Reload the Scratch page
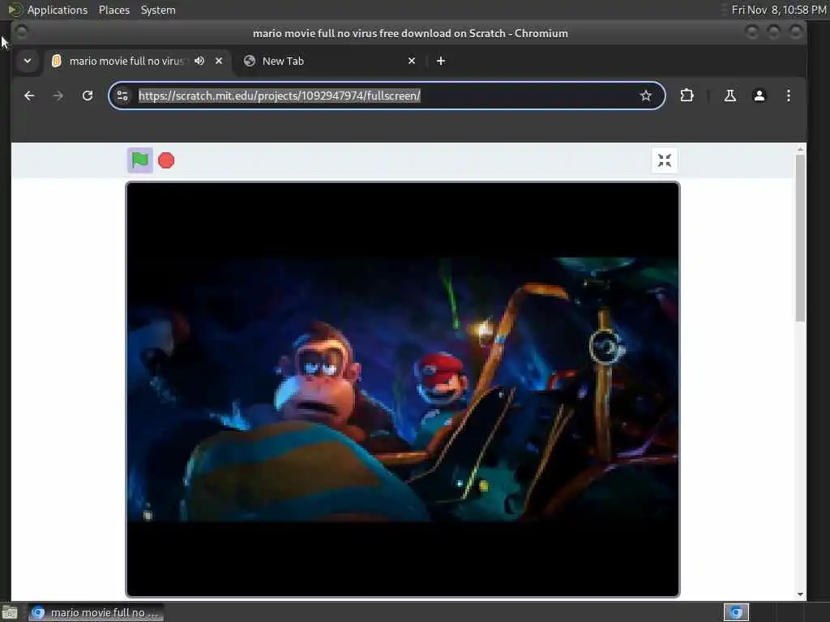Viewport: 830px width, 622px height. pyautogui.click(x=88, y=96)
